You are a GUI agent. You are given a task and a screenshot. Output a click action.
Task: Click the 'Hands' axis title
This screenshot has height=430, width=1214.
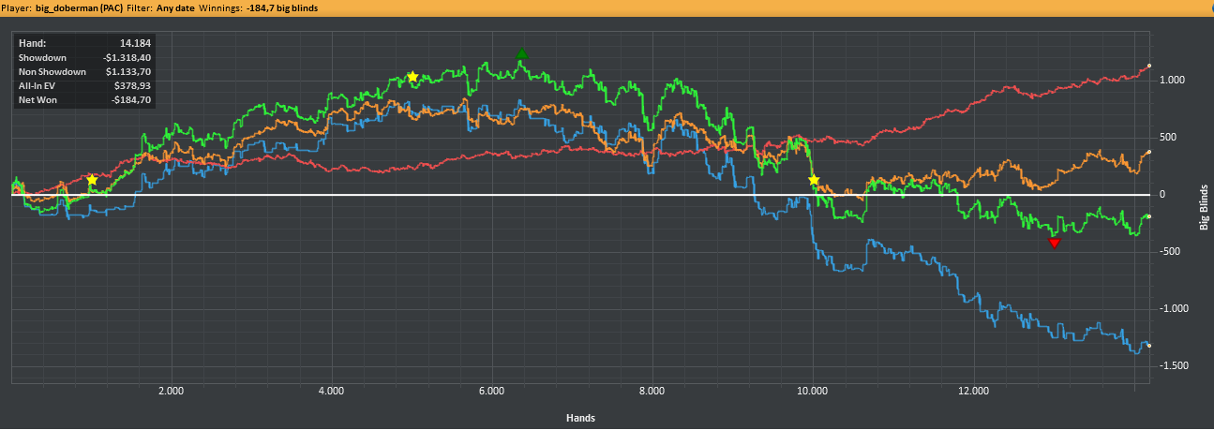point(580,417)
